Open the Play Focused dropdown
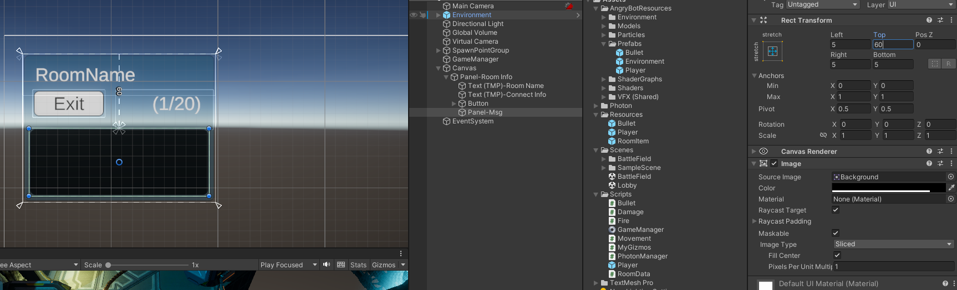 tap(289, 265)
